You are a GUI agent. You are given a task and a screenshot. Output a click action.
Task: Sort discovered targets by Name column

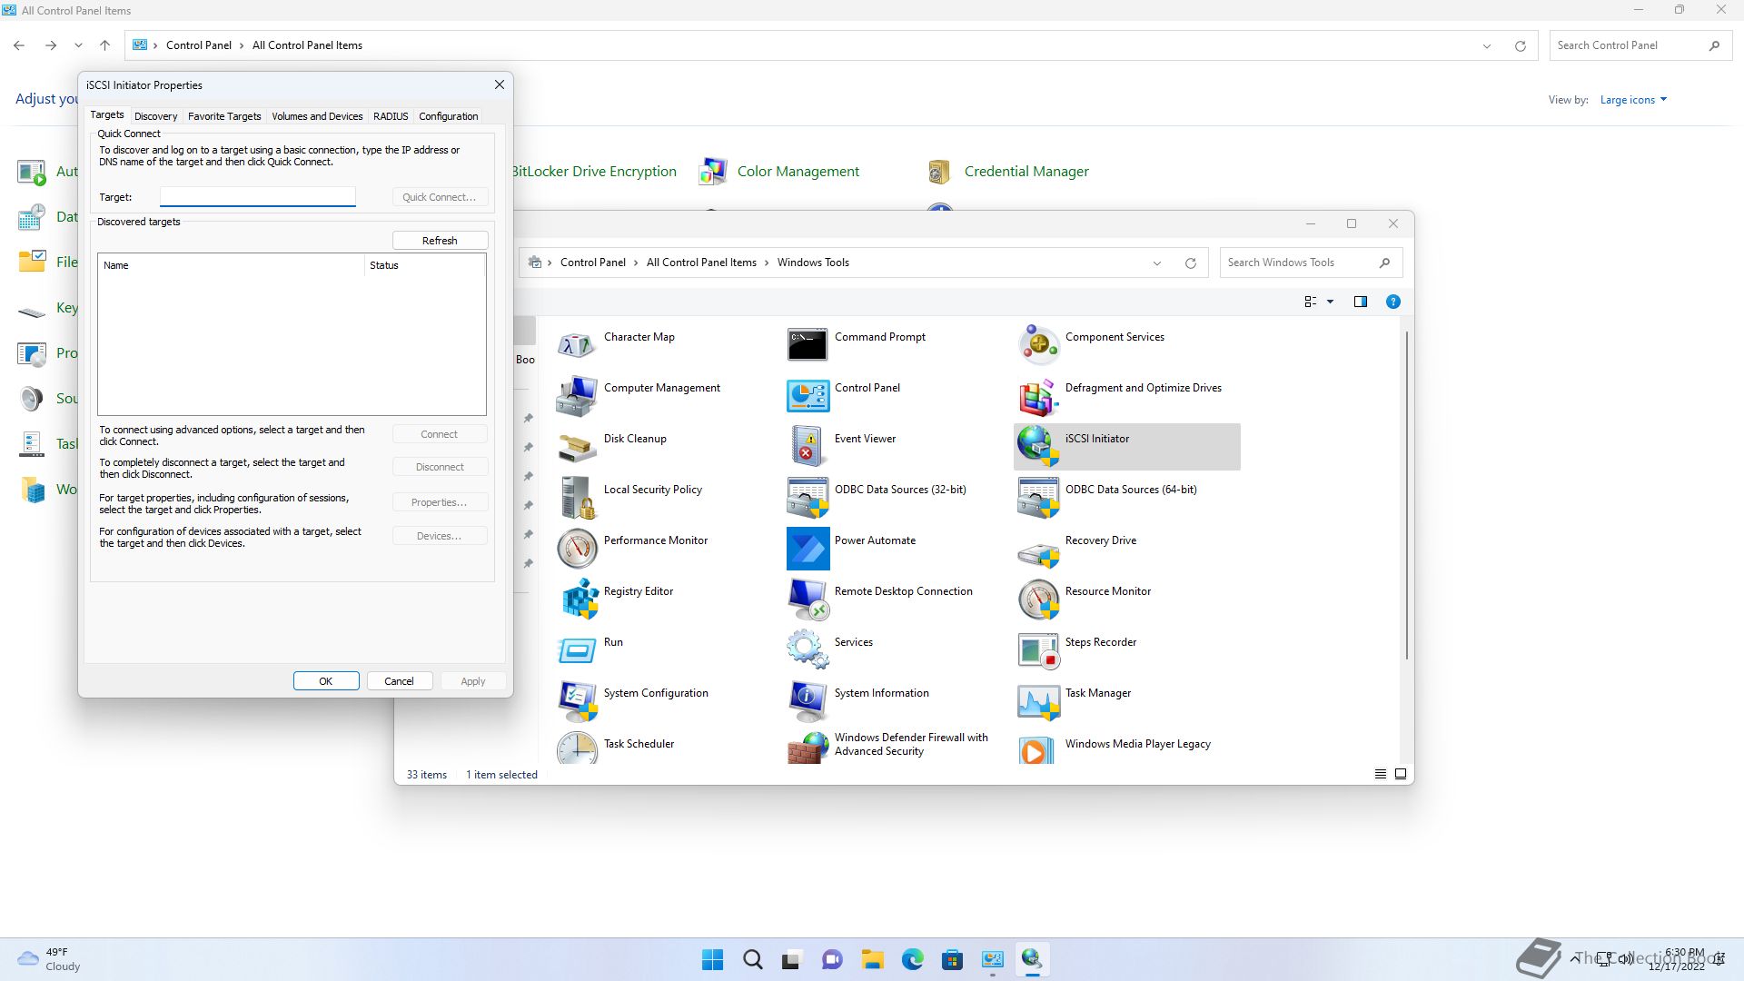pyautogui.click(x=231, y=265)
